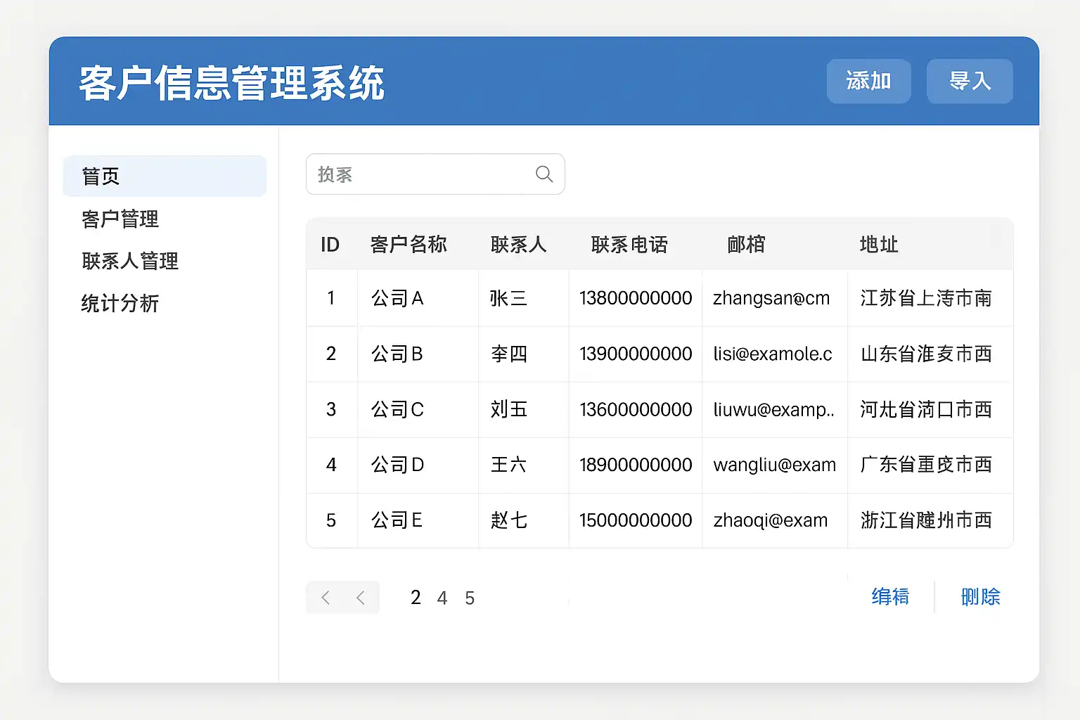Open 联系人管理 in the sidebar

pos(130,262)
